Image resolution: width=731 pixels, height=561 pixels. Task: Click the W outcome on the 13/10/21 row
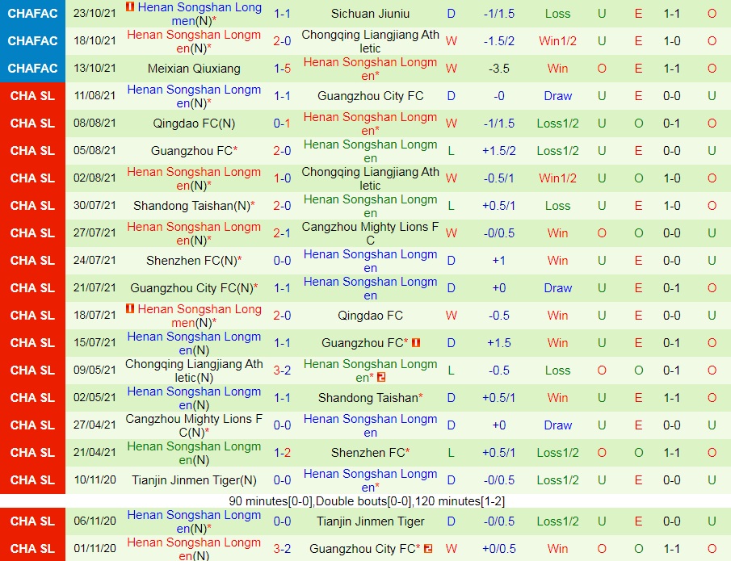pyautogui.click(x=451, y=69)
